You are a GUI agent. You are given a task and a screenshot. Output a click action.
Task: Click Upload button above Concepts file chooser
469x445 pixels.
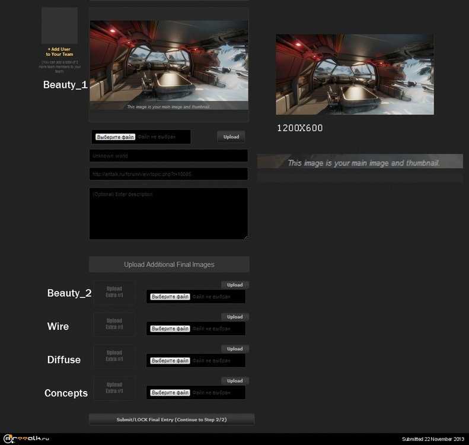[x=235, y=381]
